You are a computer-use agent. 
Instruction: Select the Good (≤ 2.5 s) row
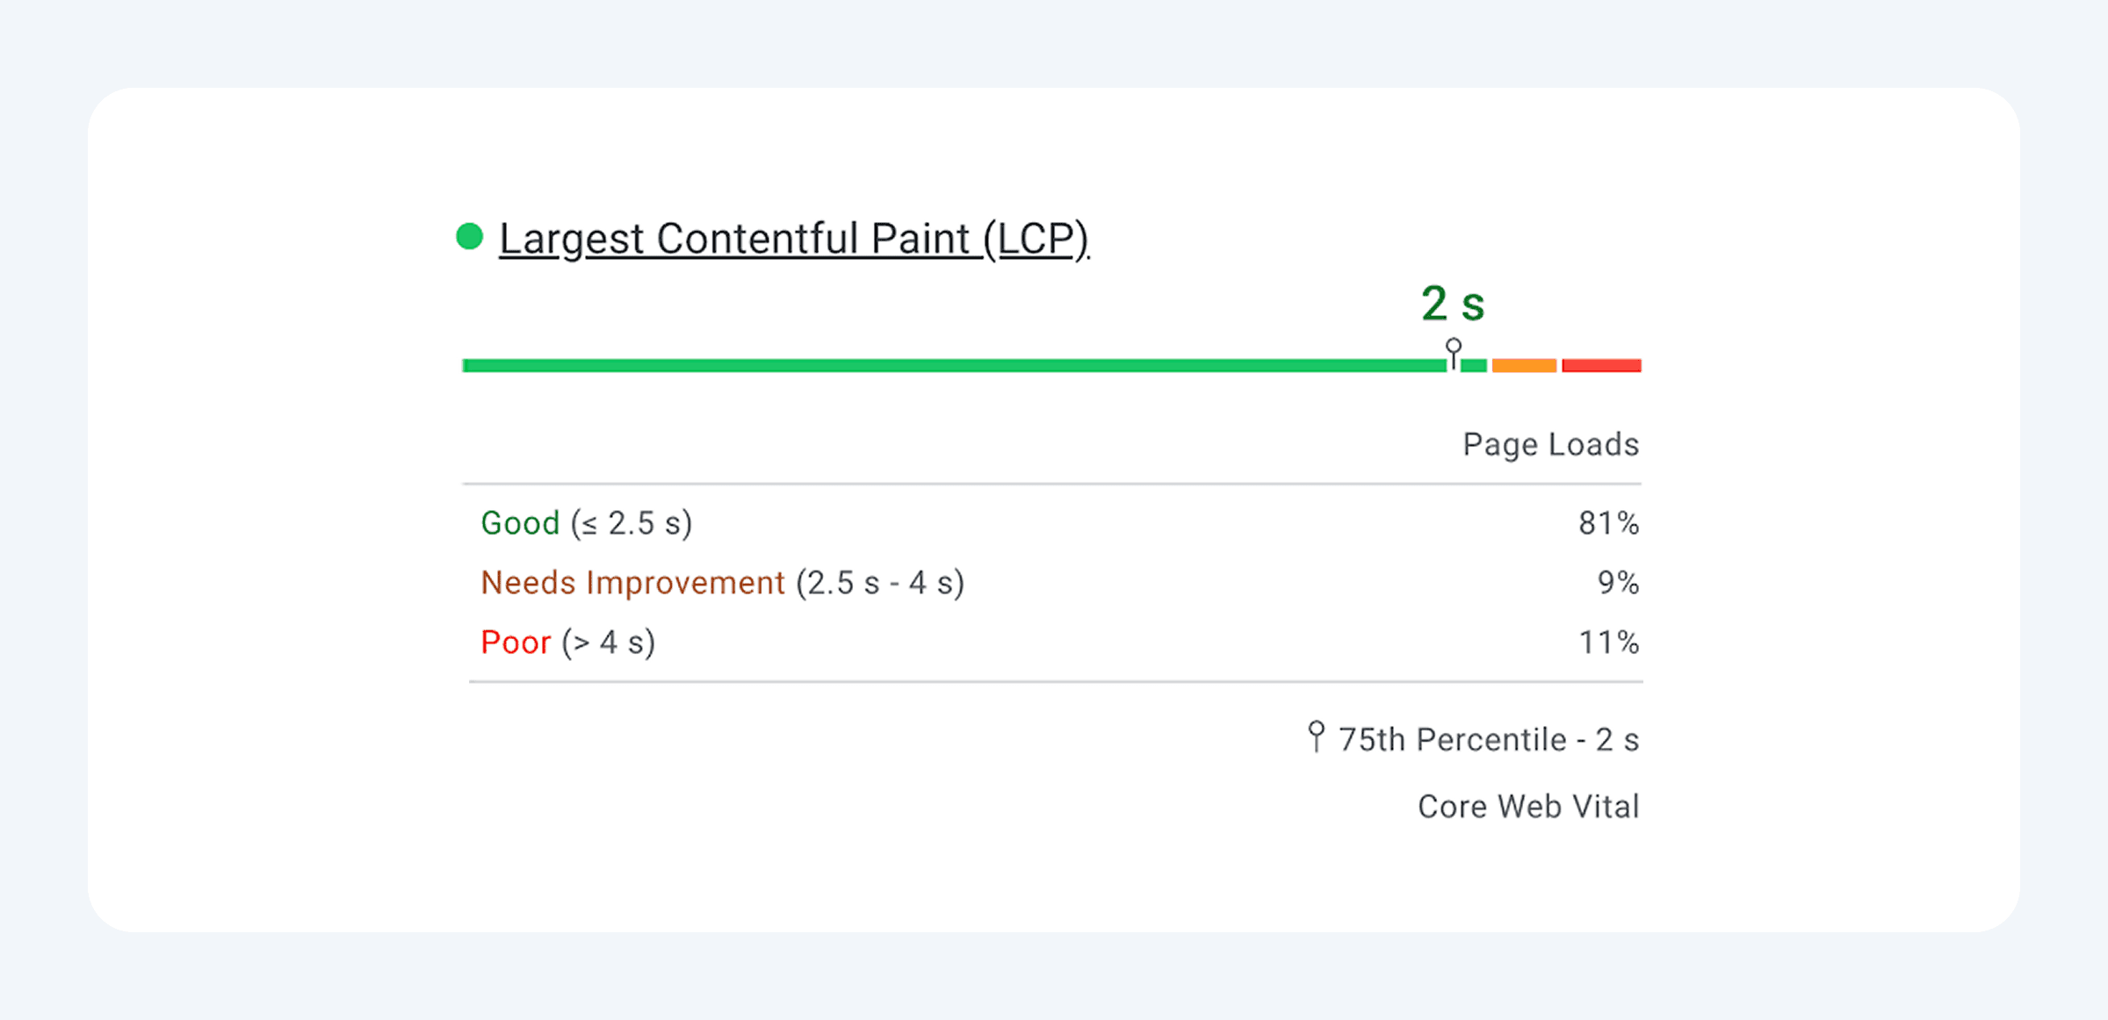click(x=586, y=522)
